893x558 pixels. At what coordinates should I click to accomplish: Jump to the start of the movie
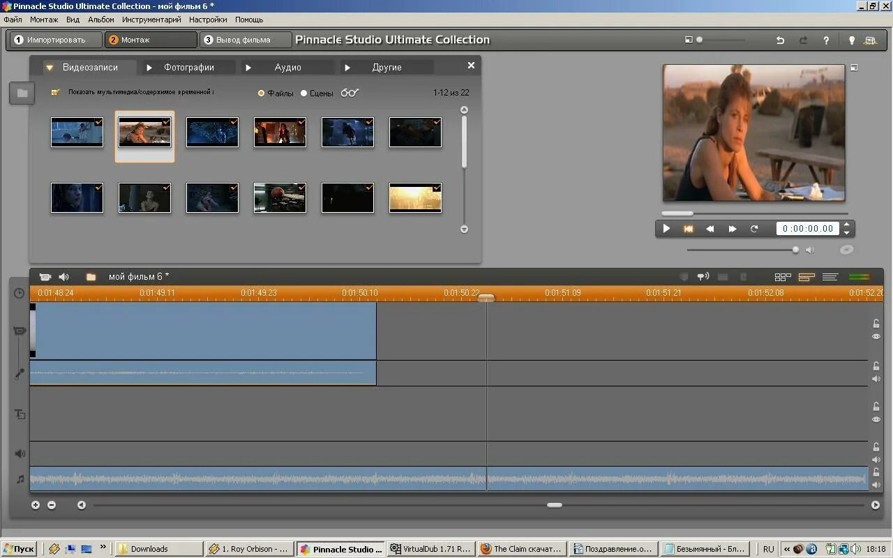point(688,229)
